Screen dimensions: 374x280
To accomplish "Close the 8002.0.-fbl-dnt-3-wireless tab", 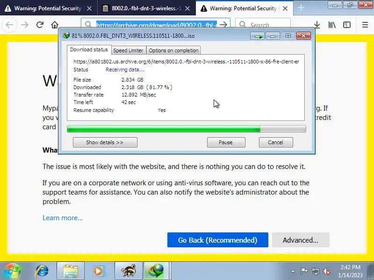I will tap(188, 8).
